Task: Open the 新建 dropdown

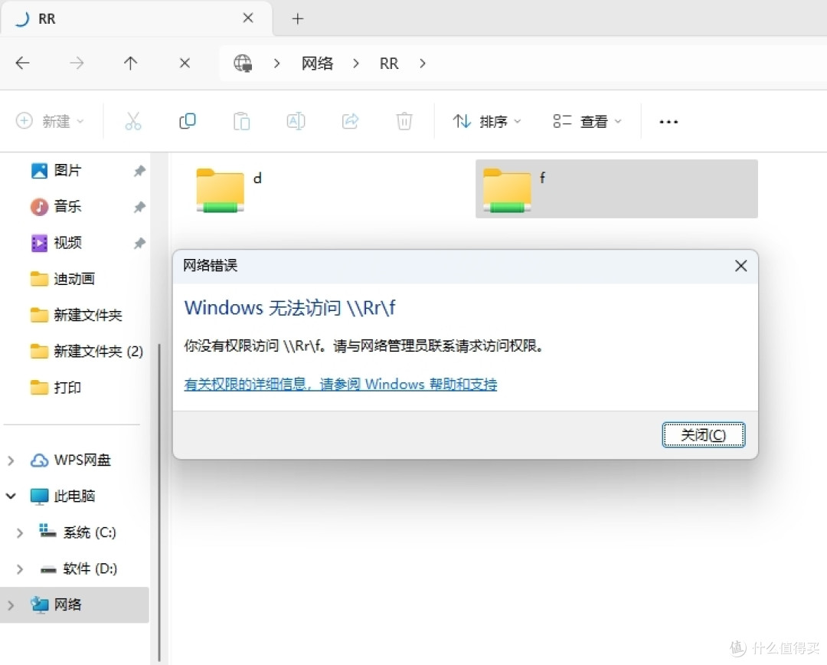Action: point(50,121)
